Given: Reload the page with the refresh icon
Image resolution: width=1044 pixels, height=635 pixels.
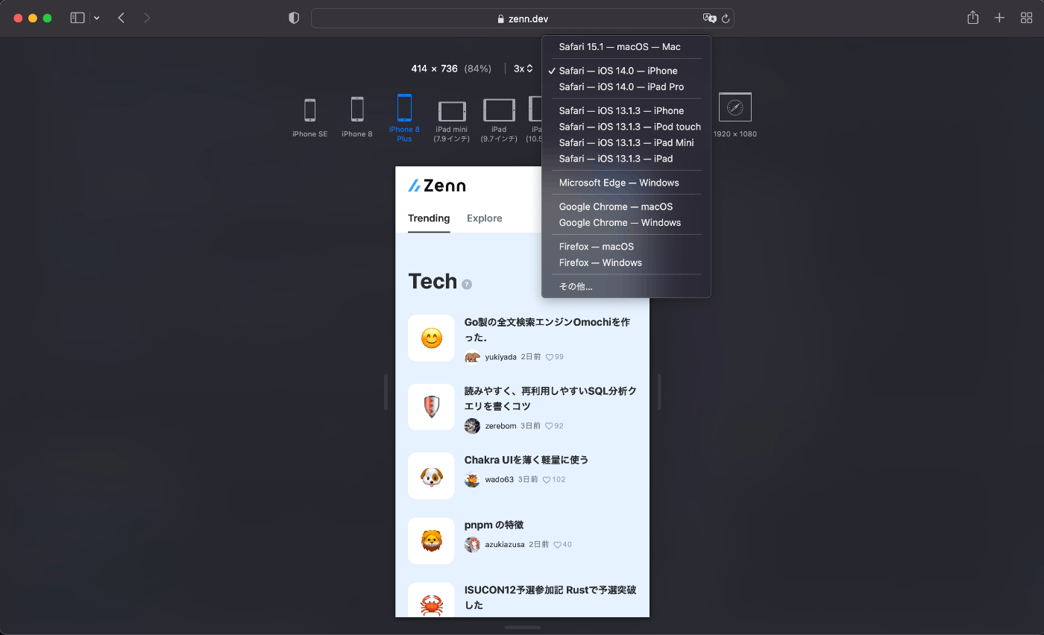Looking at the screenshot, I should click(x=726, y=19).
